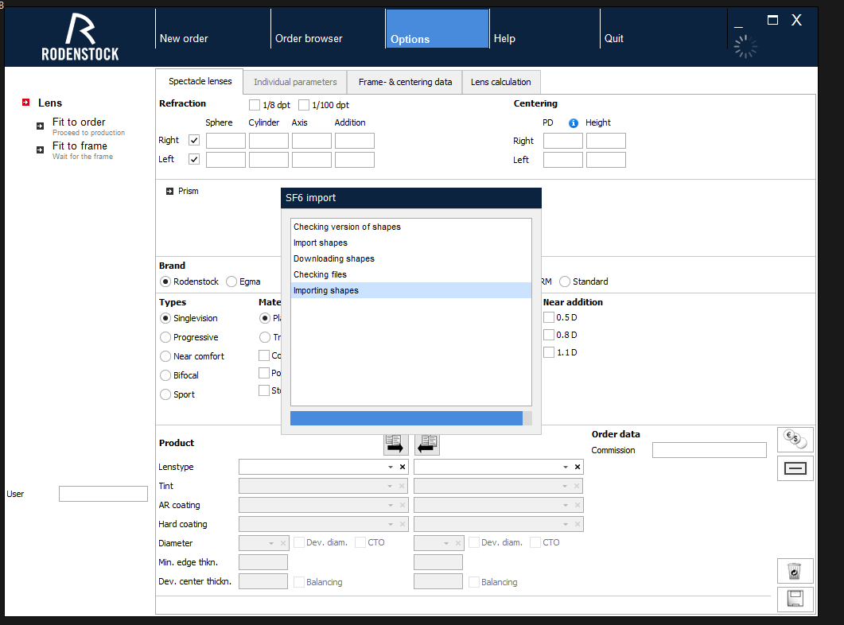Select the 'Checking version of shapes' row
This screenshot has height=625, width=844.
pos(411,227)
